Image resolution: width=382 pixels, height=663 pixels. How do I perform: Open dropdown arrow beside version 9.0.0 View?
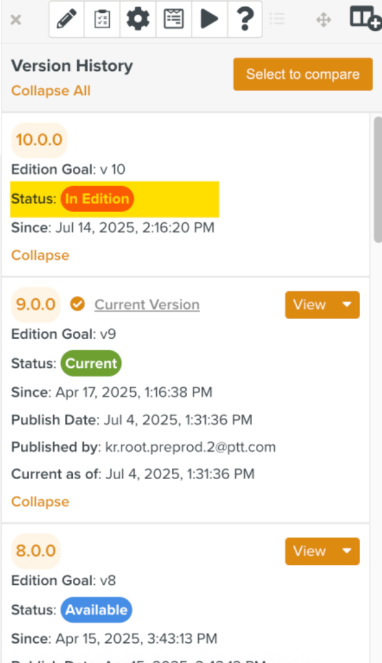tap(347, 304)
